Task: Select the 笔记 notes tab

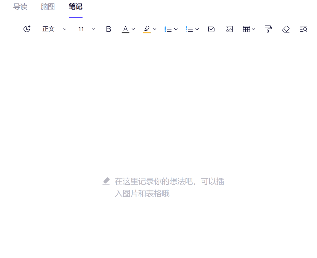Action: 75,6
